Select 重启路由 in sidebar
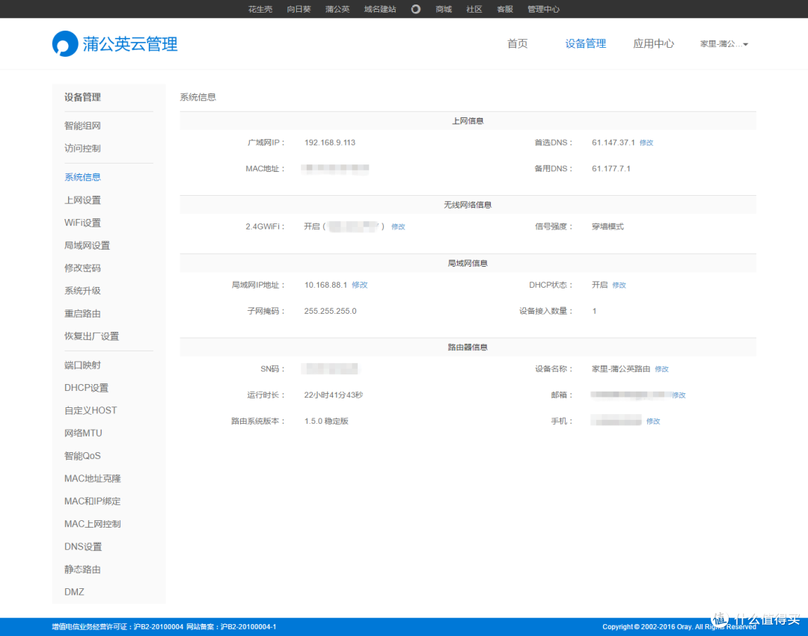The image size is (808, 636). 82,313
